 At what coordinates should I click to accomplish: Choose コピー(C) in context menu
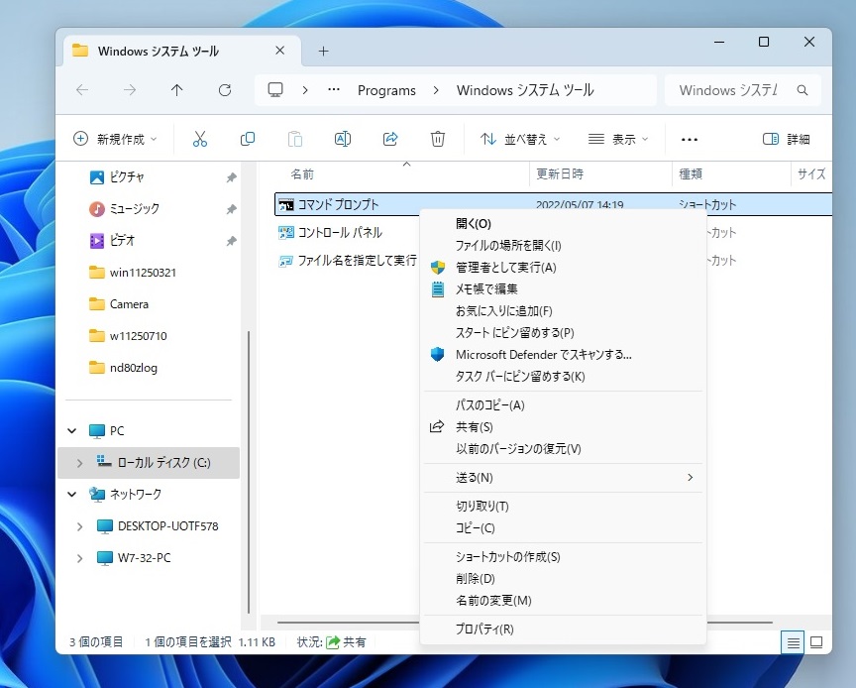point(564,527)
